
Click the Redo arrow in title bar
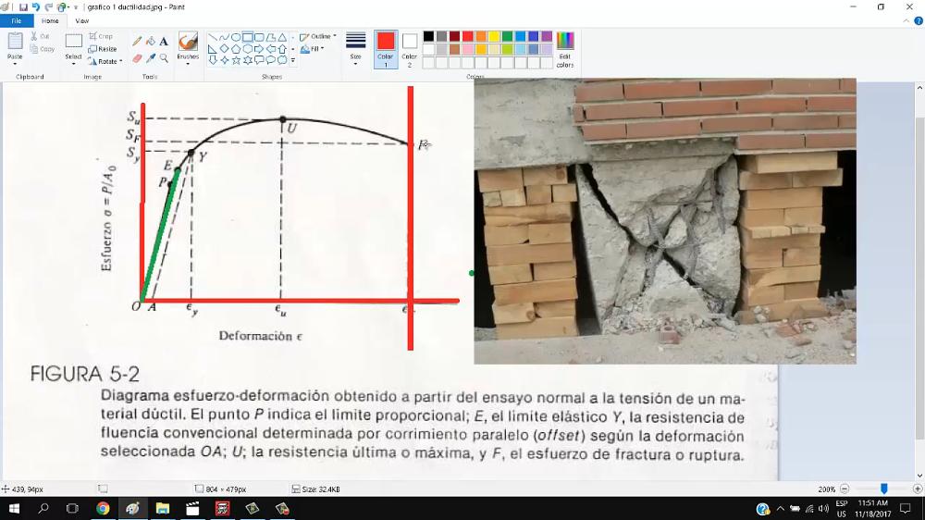48,7
